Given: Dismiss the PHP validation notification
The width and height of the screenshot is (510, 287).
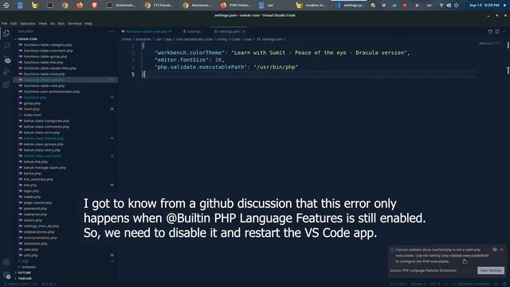Looking at the screenshot, I should [x=501, y=250].
